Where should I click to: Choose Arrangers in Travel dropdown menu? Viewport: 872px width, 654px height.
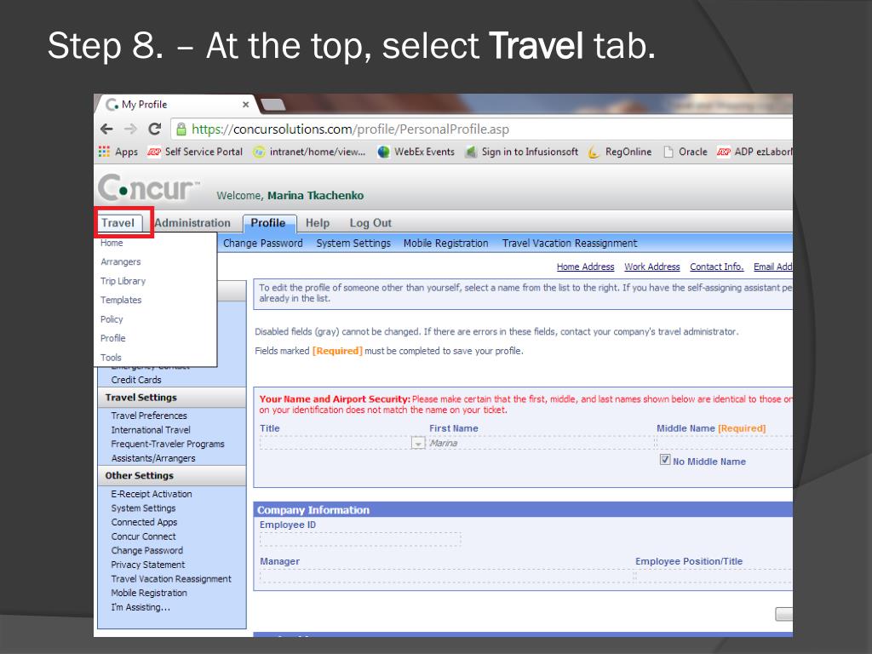[121, 262]
